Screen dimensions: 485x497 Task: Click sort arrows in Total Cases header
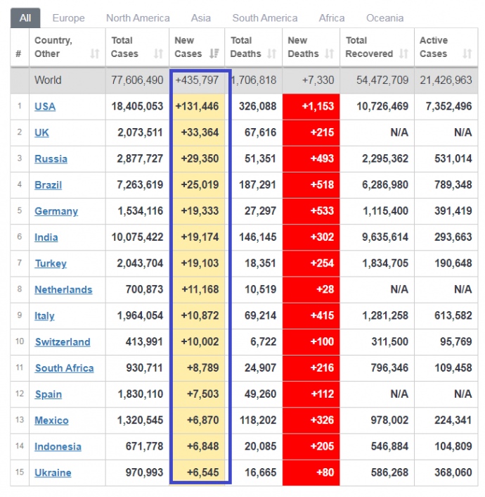click(x=157, y=54)
